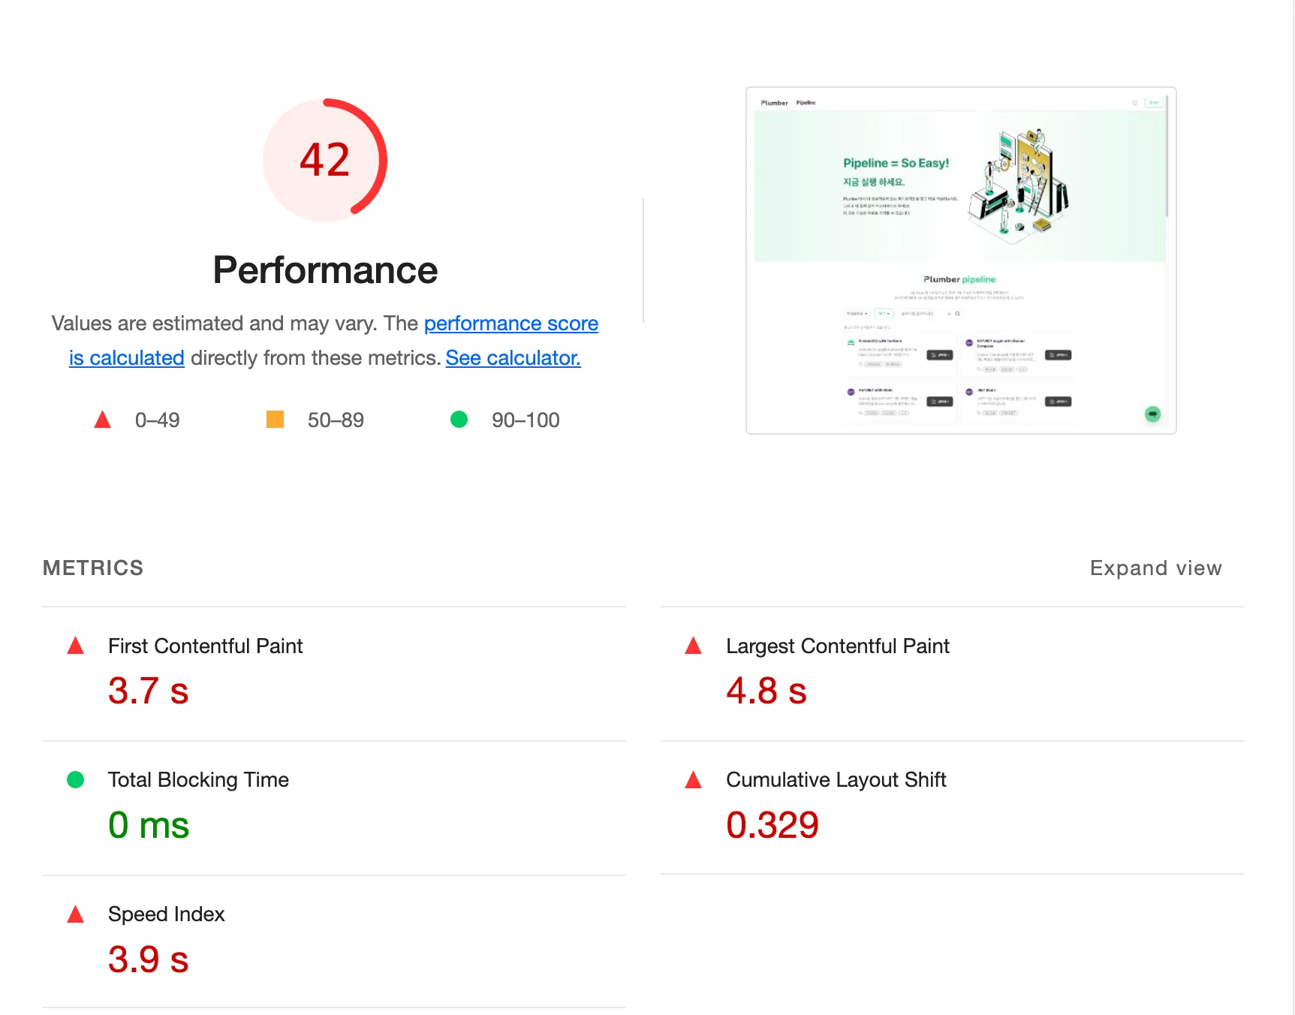Open the Plumber page screenshot thumbnail
Viewport: 1295px width, 1015px height.
pyautogui.click(x=960, y=261)
